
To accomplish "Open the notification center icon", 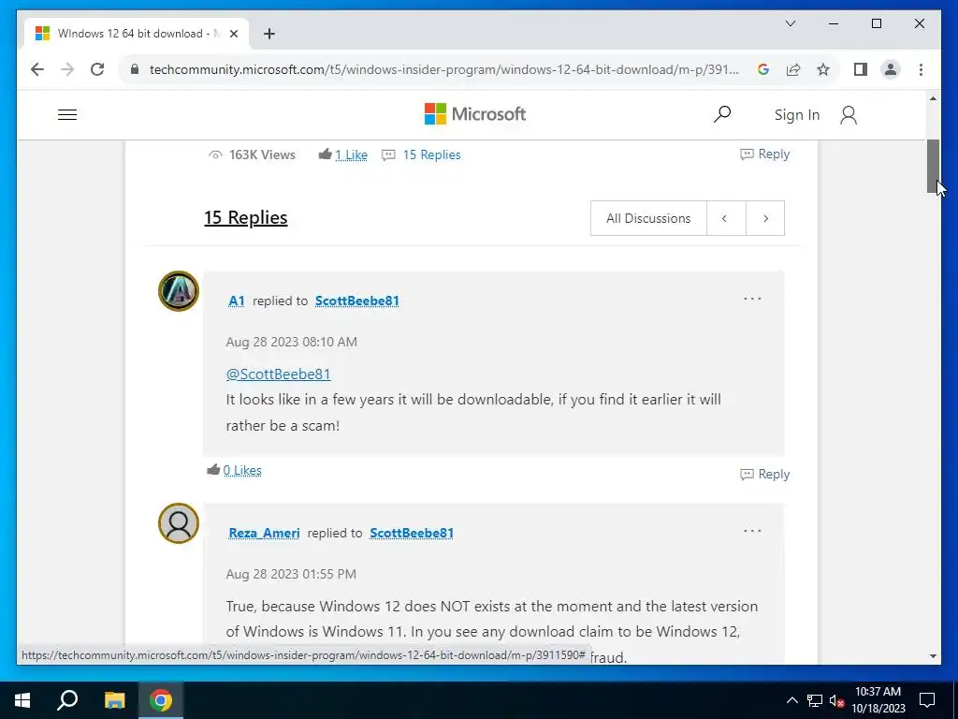I will (x=927, y=700).
